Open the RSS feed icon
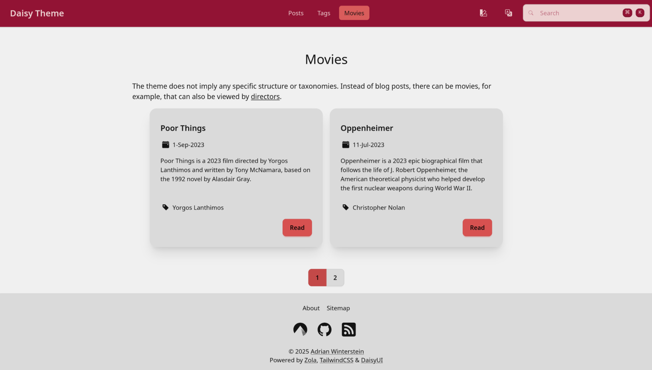 pyautogui.click(x=348, y=329)
